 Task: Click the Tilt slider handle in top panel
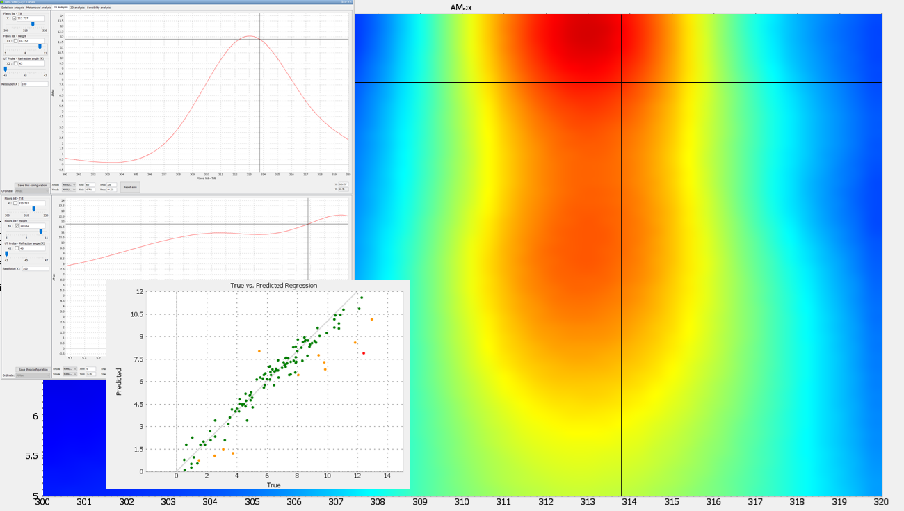[x=33, y=24]
